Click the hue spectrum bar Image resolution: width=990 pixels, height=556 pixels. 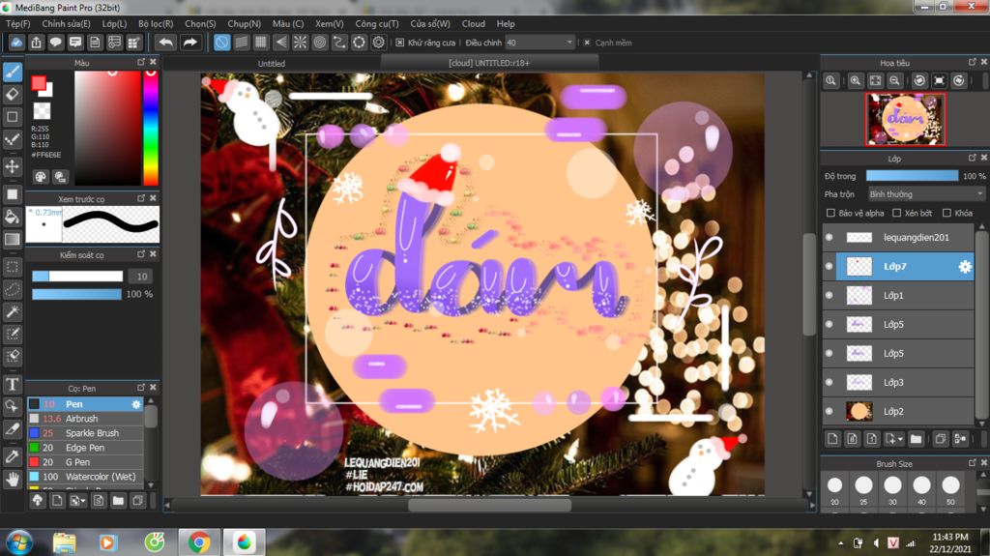tap(150, 128)
